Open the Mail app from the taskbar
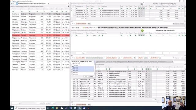The image size is (196, 110). pyautogui.click(x=62, y=108)
